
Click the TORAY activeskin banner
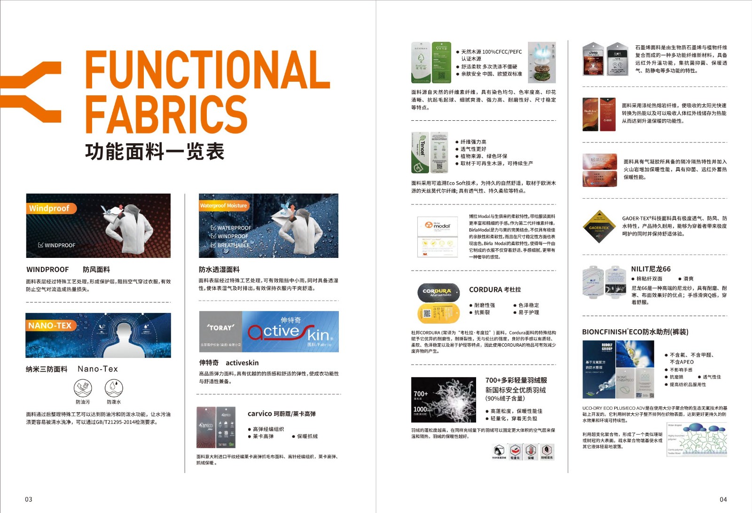click(268, 332)
